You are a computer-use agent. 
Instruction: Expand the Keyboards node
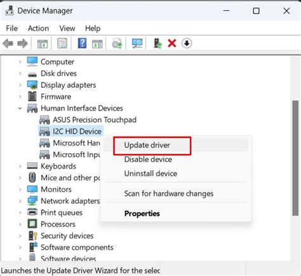click(x=20, y=166)
